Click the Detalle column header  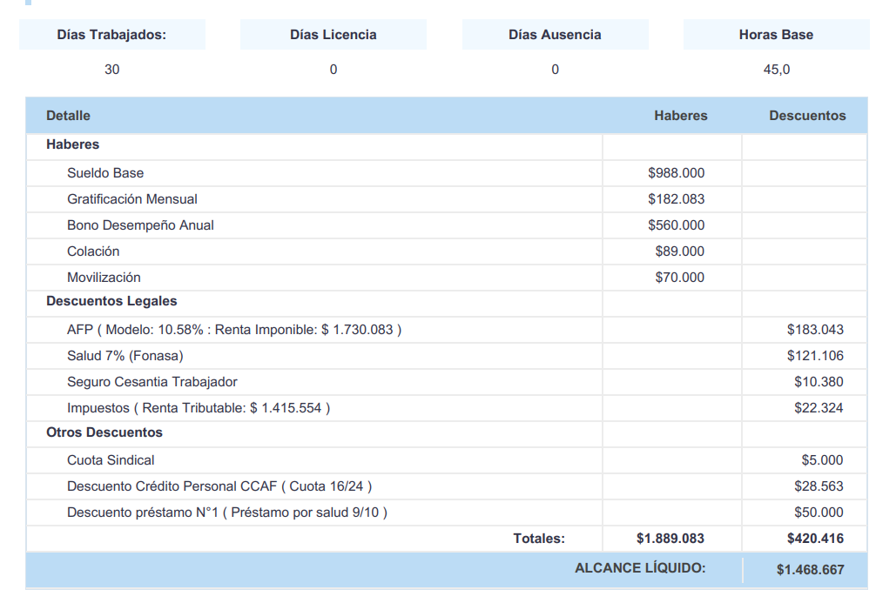[68, 115]
